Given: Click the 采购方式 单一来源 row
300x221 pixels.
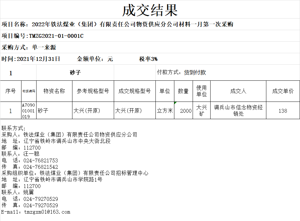Looking at the screenshot, I should pos(29,47).
